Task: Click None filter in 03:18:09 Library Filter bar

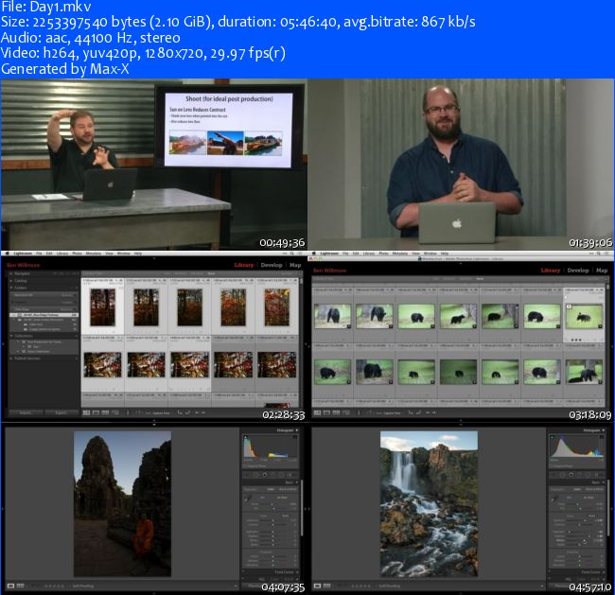Action: 480,279
